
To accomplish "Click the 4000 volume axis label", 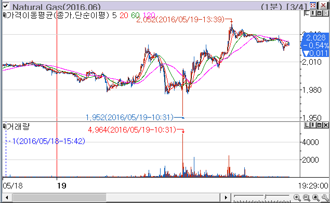I will coord(310,142).
